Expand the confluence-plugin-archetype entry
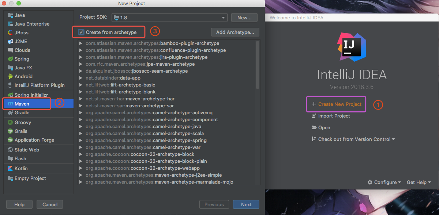 point(81,50)
